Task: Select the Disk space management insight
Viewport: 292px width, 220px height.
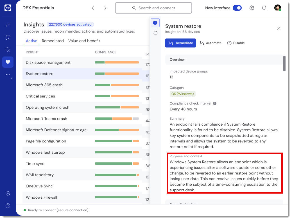Action: [48, 63]
